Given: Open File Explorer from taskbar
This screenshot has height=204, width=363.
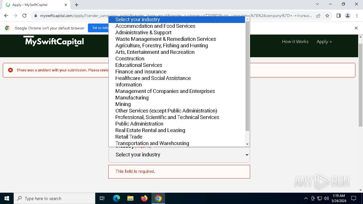Looking at the screenshot, I should click(x=130, y=198).
